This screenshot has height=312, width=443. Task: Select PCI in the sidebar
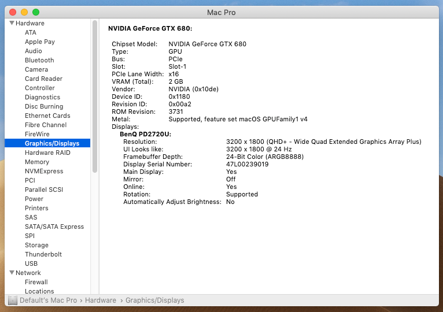(30, 180)
